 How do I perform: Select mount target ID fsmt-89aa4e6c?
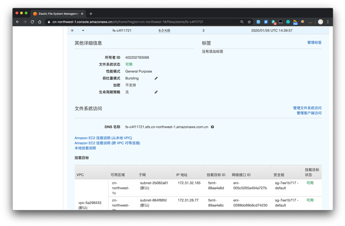(216, 203)
